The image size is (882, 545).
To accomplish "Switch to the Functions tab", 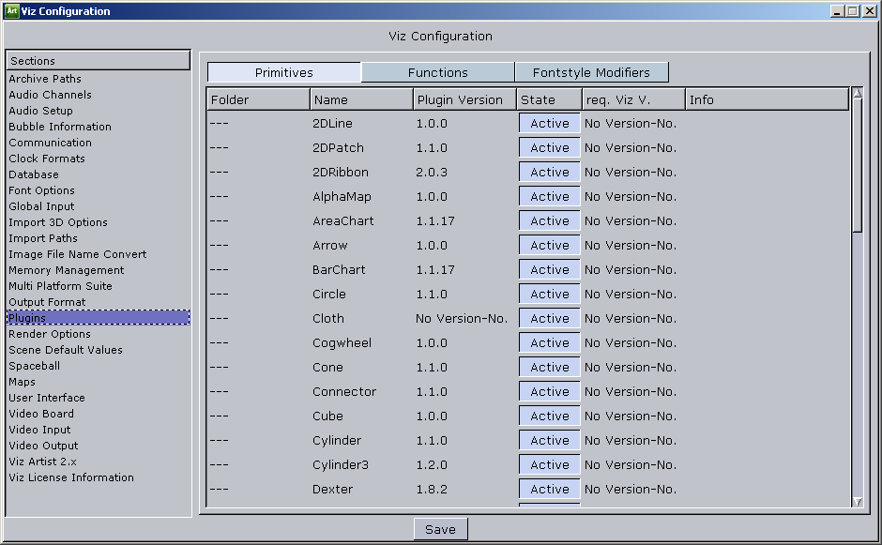I will click(437, 71).
